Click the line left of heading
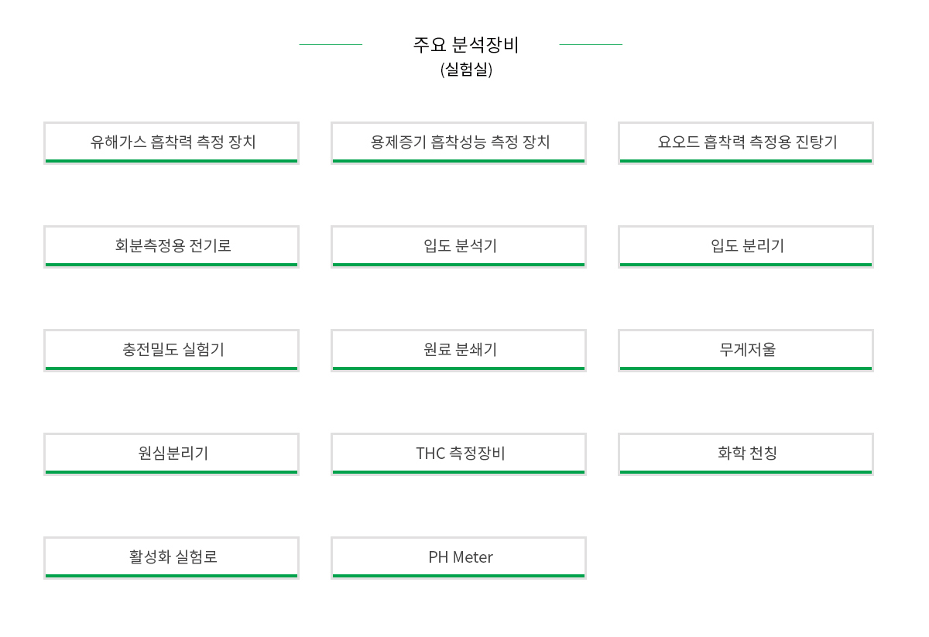Image resolution: width=929 pixels, height=637 pixels. [331, 44]
